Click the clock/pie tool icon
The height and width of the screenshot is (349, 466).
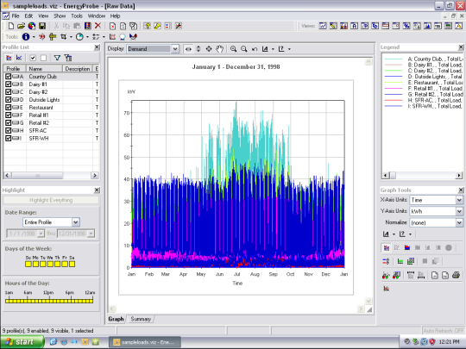[79, 37]
